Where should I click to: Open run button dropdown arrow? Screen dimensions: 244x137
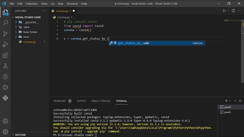tap(228, 11)
